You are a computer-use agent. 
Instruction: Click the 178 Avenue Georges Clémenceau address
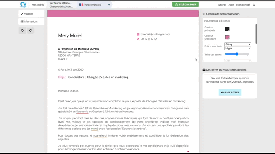79,52
